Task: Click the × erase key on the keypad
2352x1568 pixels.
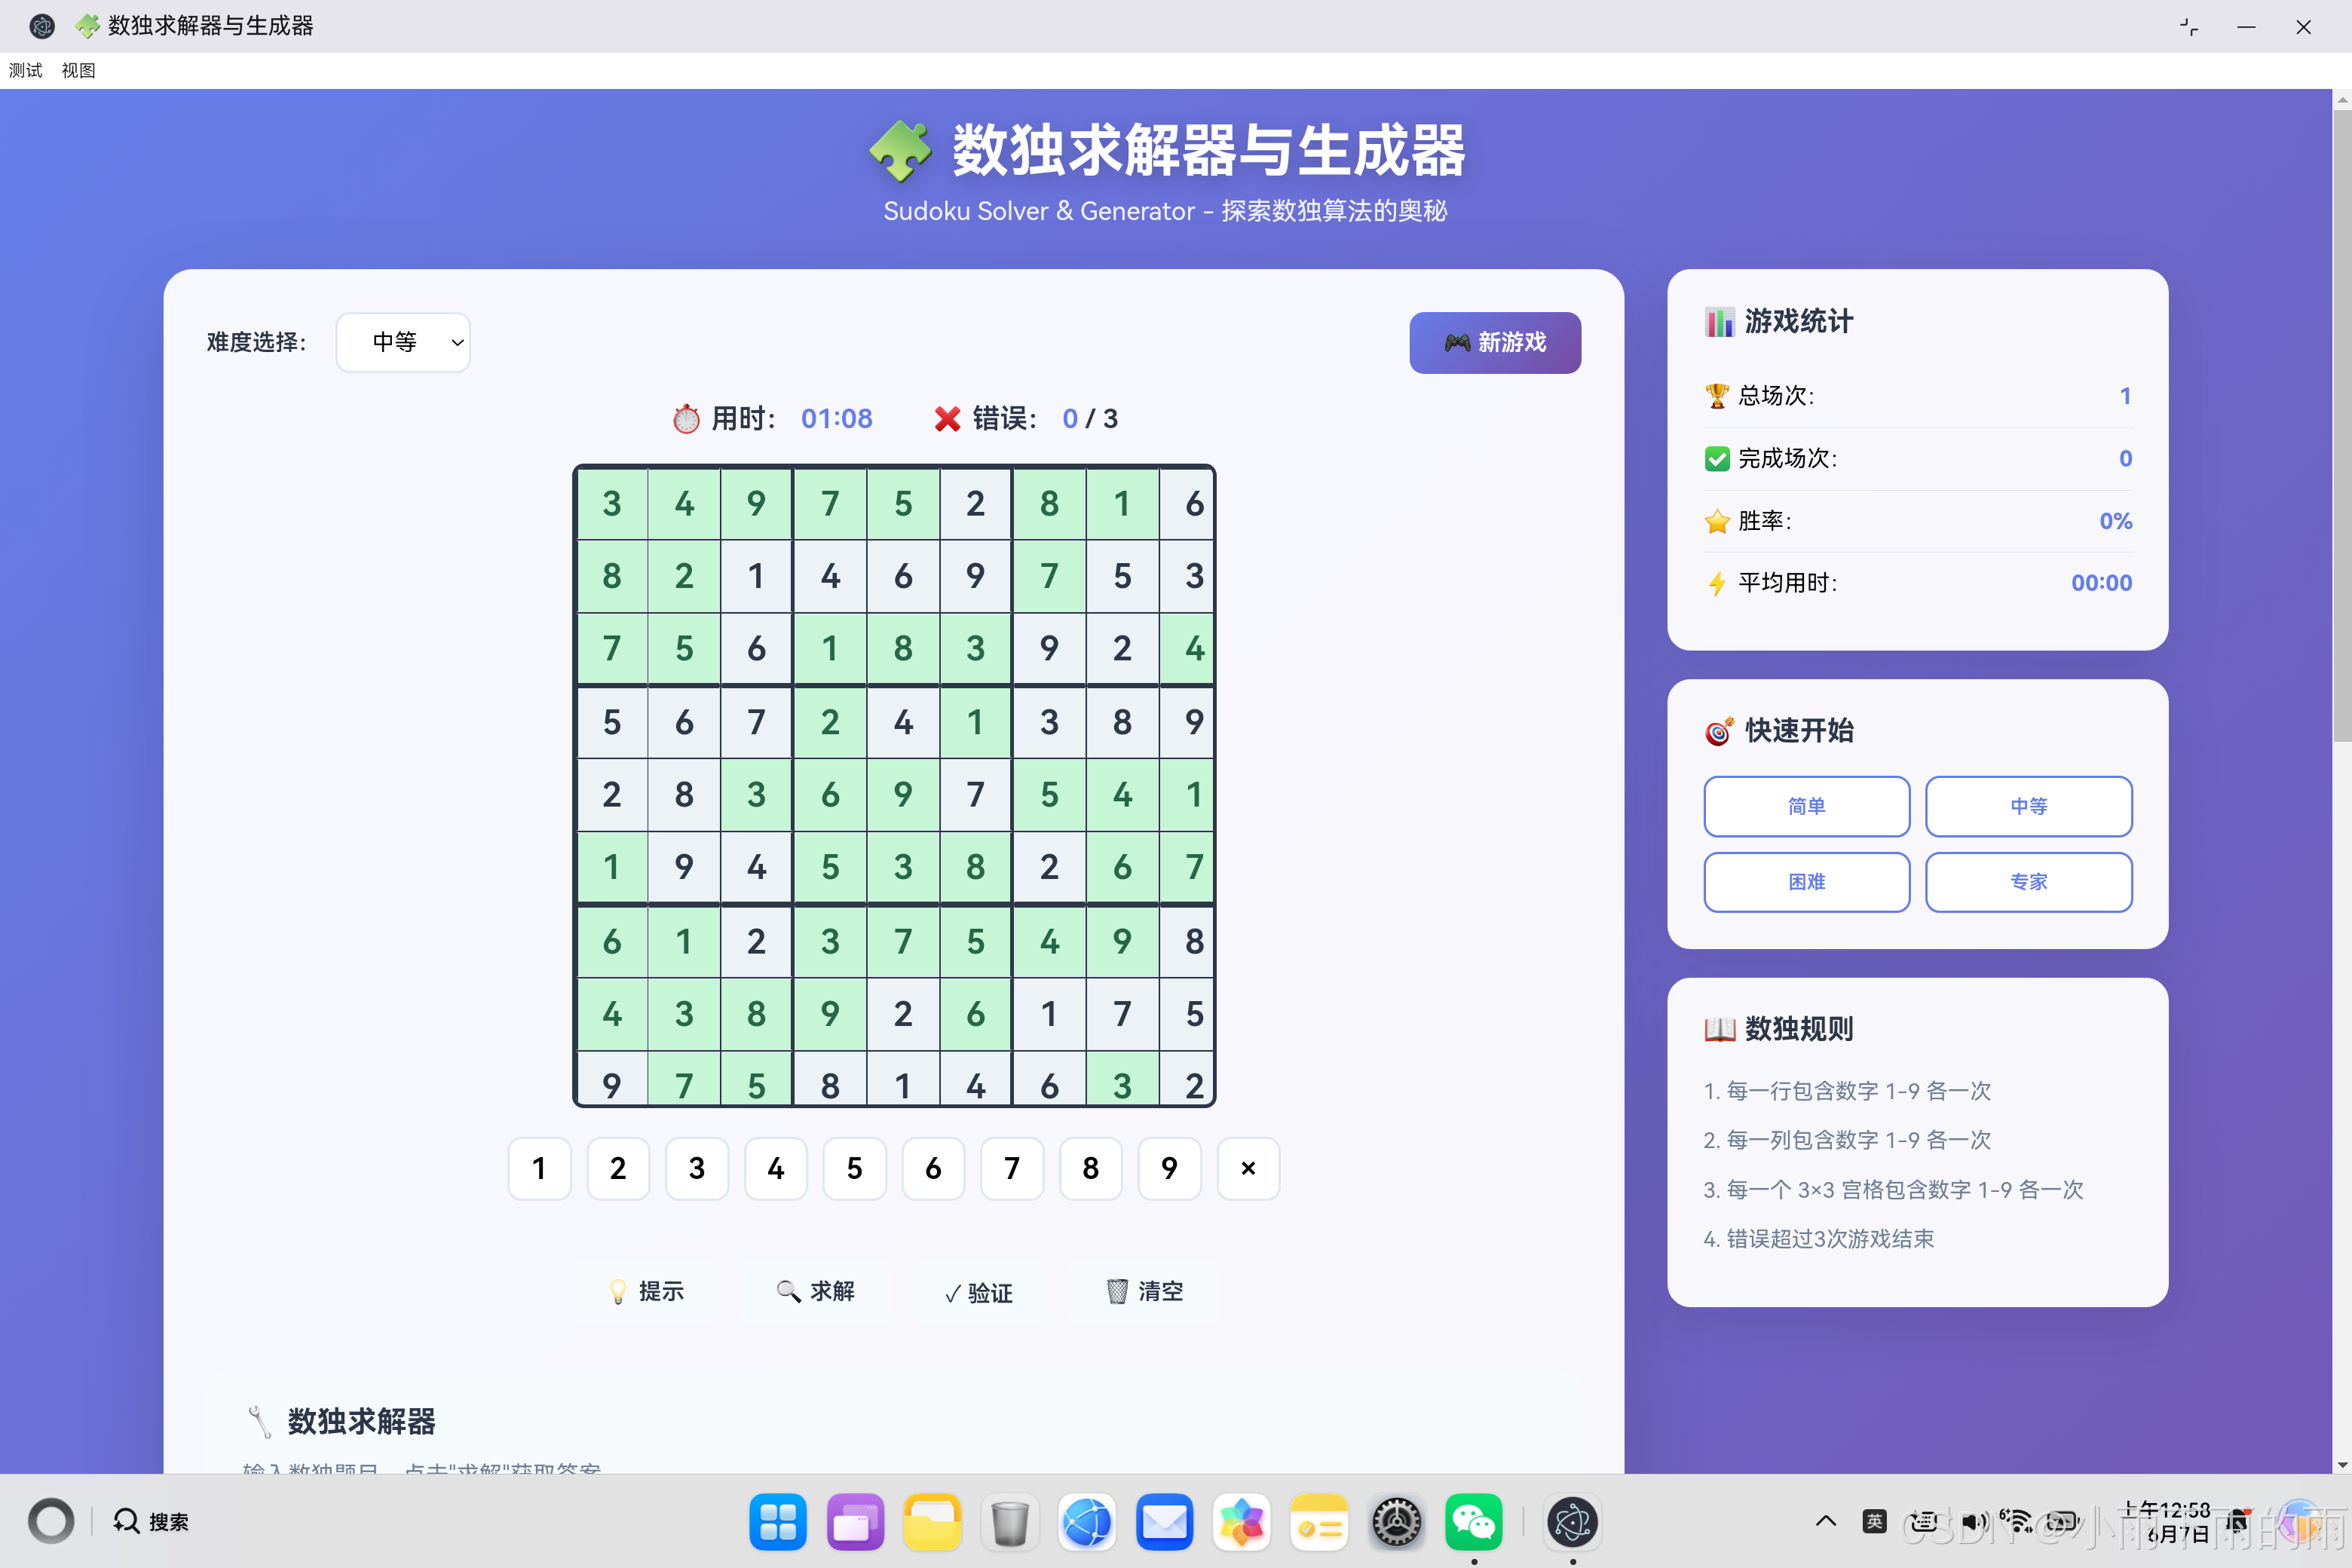Action: [x=1248, y=1168]
